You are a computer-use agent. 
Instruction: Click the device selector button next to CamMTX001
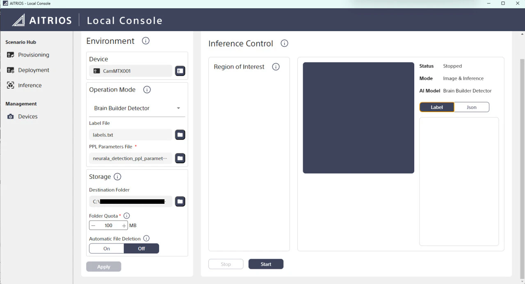coord(180,71)
